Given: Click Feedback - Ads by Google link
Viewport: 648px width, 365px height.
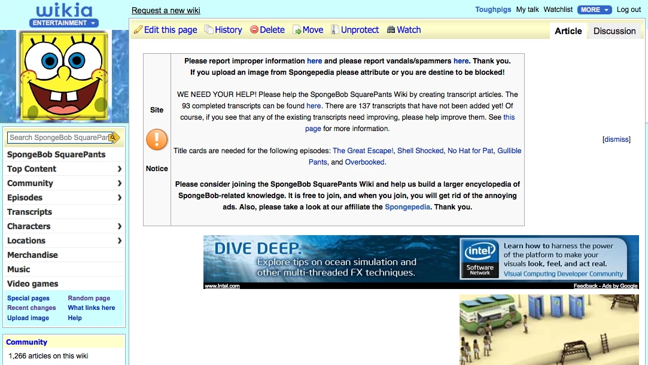Looking at the screenshot, I should (x=605, y=285).
